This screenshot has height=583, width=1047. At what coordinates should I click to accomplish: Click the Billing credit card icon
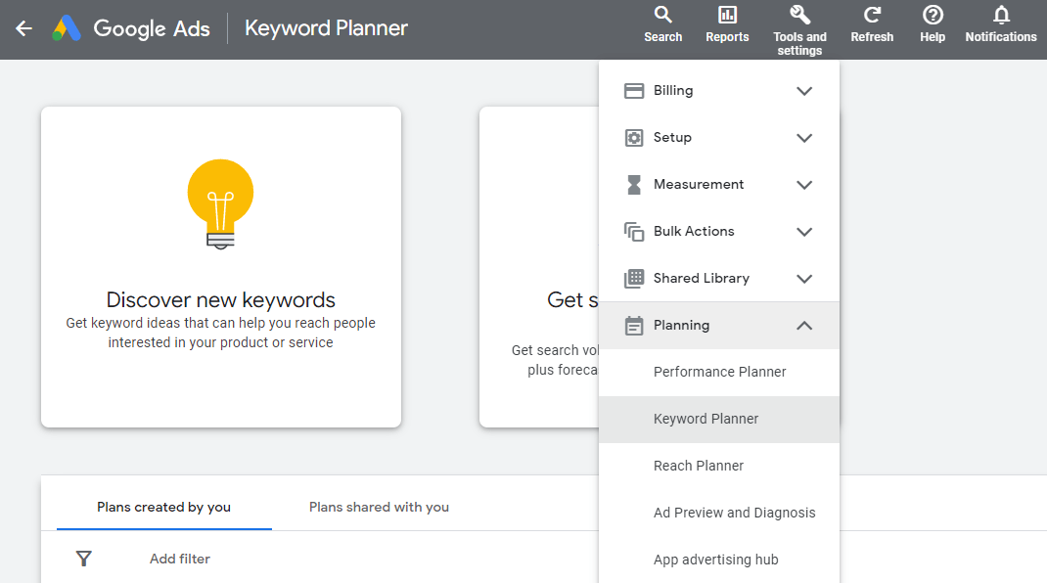click(634, 91)
